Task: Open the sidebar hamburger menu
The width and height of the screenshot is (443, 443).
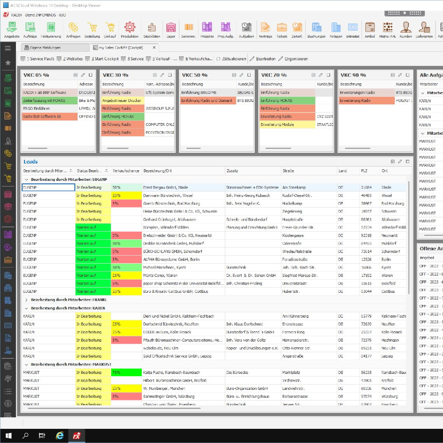Action: (8, 48)
